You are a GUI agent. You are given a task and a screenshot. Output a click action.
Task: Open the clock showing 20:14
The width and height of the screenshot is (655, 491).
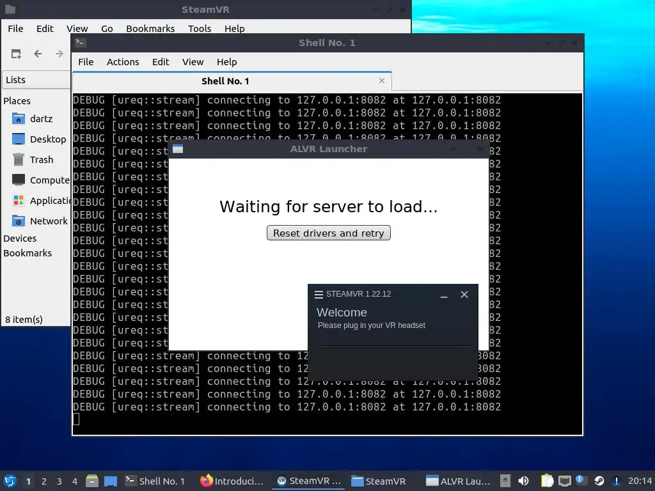(x=640, y=481)
